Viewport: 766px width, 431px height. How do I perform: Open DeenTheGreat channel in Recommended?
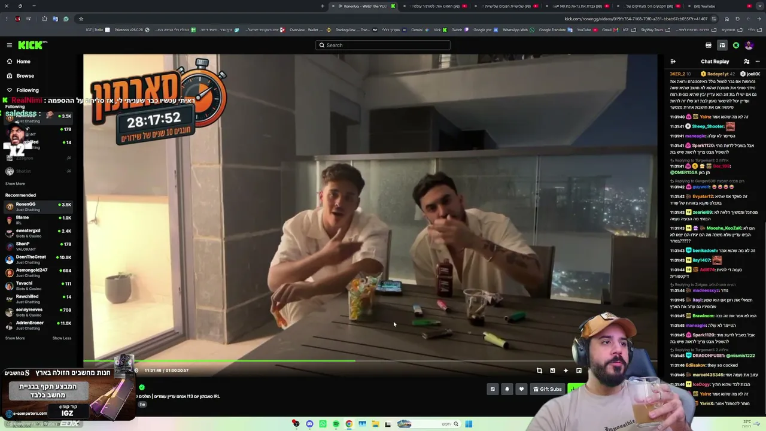tap(38, 259)
